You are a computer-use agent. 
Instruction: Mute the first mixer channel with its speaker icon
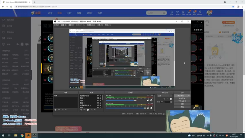tap(148, 100)
